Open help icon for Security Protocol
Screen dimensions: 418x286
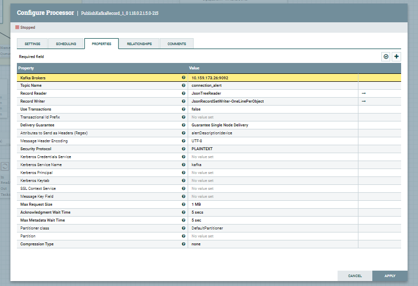pyautogui.click(x=183, y=149)
